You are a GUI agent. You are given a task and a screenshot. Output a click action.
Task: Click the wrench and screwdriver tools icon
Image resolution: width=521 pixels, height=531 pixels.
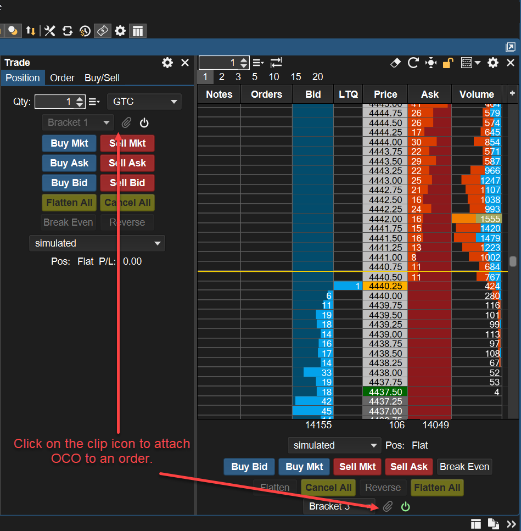tap(50, 31)
